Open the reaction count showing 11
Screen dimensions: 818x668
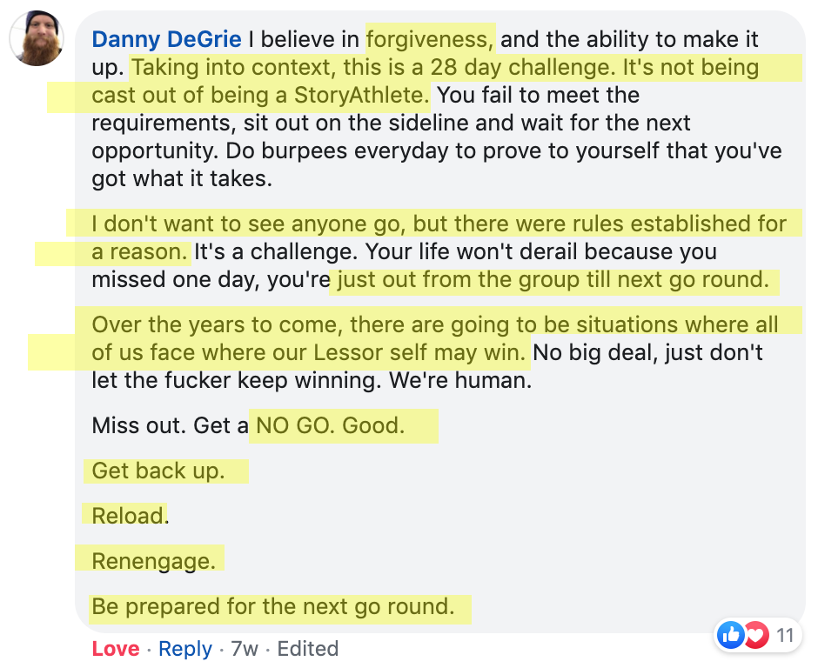[x=785, y=636]
